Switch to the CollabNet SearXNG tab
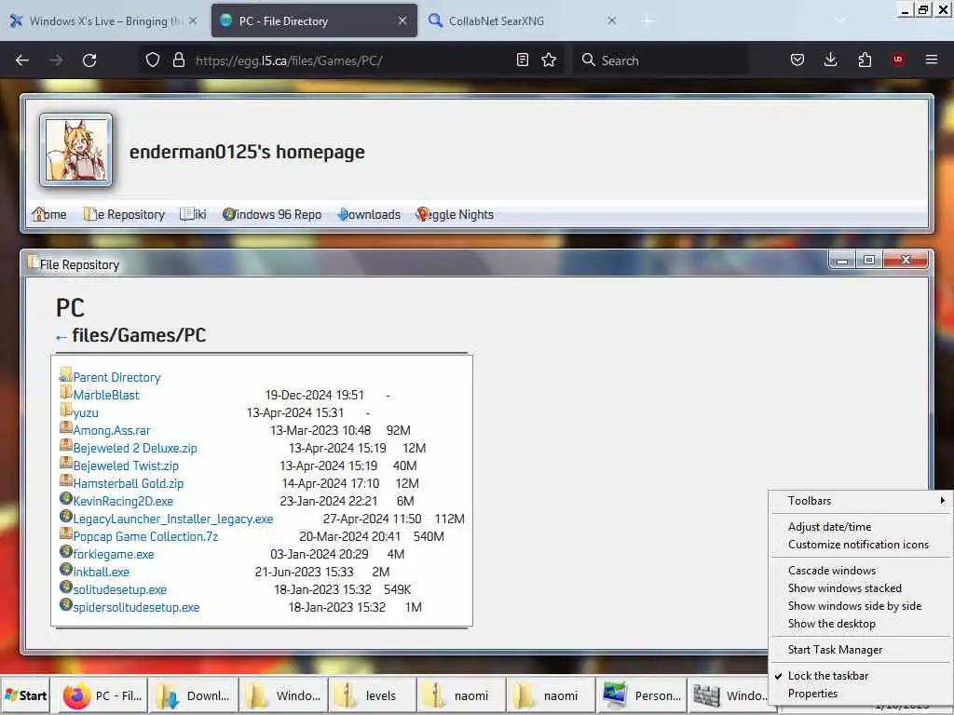The width and height of the screenshot is (954, 715). click(524, 20)
